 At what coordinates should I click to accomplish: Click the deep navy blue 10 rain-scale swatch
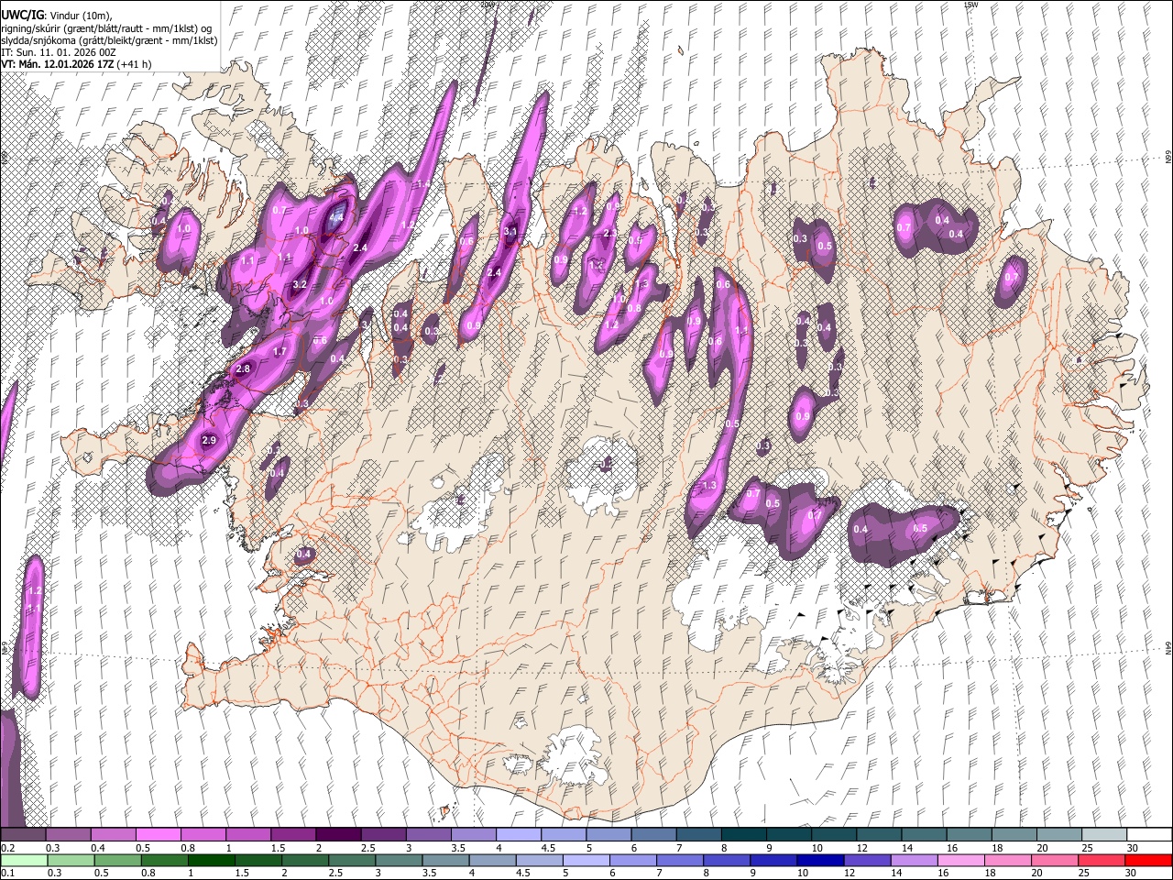tap(819, 860)
